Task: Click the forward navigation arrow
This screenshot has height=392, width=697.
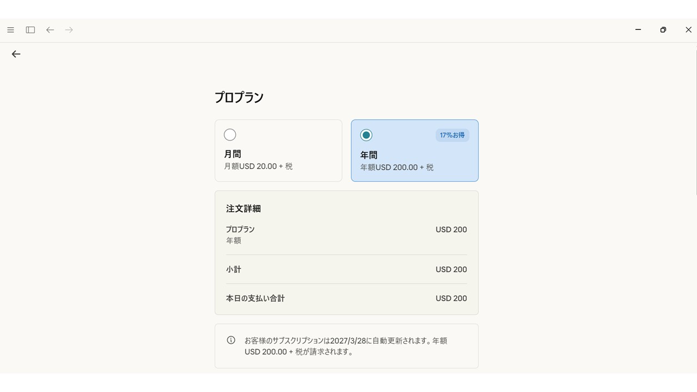Action: click(x=69, y=30)
